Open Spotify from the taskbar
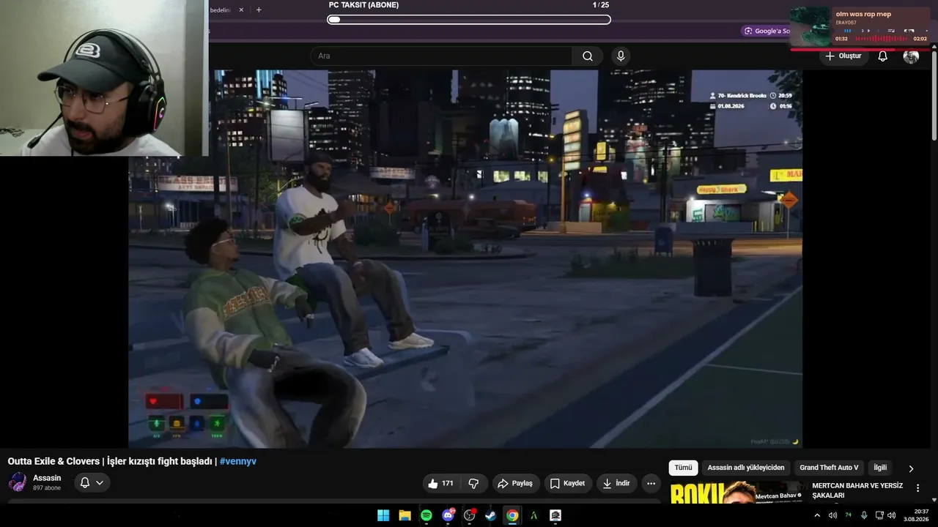The width and height of the screenshot is (938, 527). (426, 515)
